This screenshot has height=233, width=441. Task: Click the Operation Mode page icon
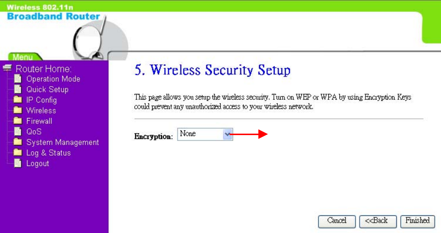tap(18, 79)
